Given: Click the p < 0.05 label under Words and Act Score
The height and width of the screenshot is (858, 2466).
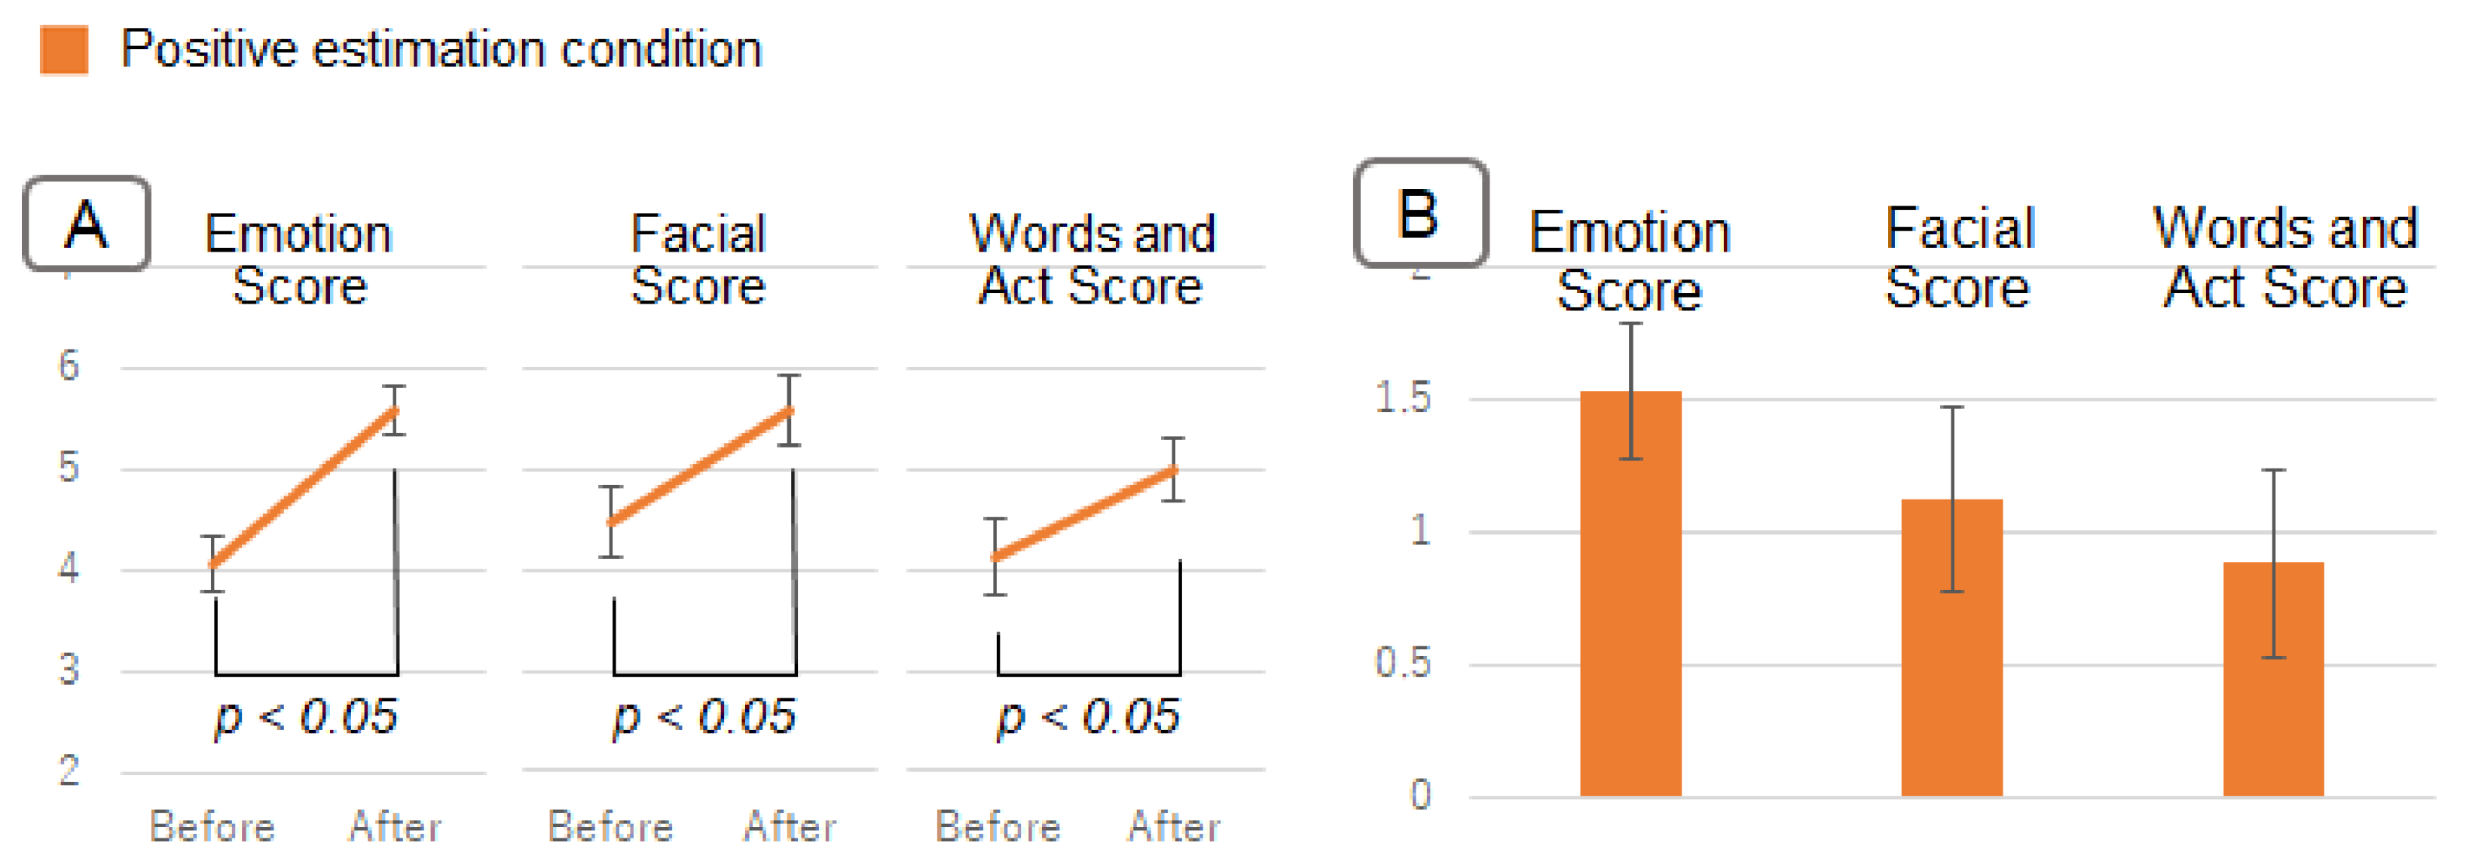Looking at the screenshot, I should click(1089, 717).
